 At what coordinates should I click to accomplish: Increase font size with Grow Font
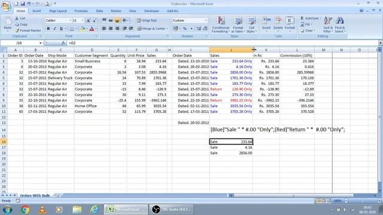(x=88, y=20)
